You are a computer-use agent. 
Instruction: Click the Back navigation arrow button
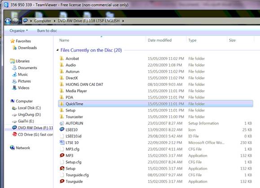tap(8, 21)
